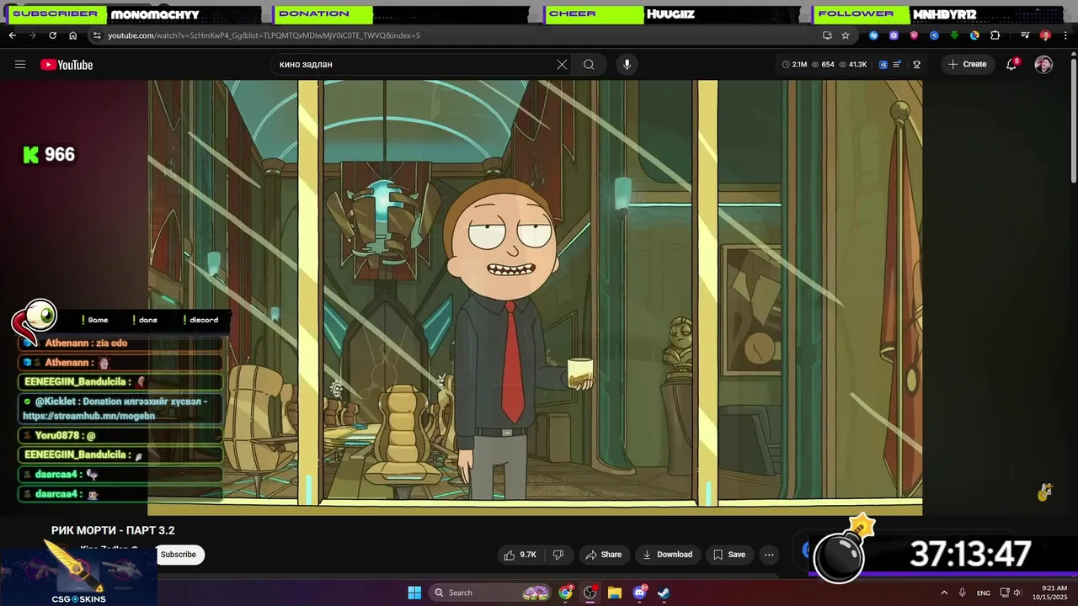The image size is (1078, 606).
Task: Download the video
Action: click(667, 555)
